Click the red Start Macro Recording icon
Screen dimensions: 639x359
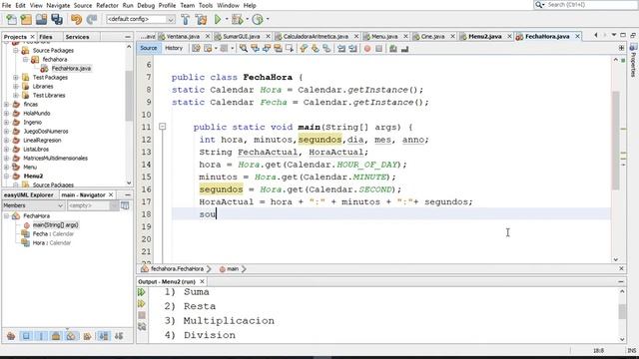click(x=367, y=49)
